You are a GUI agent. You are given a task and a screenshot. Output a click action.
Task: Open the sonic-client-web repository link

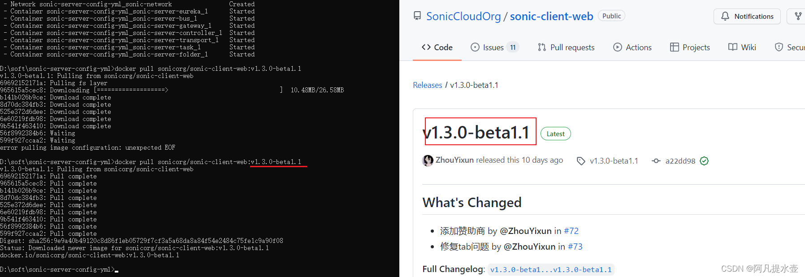(551, 17)
